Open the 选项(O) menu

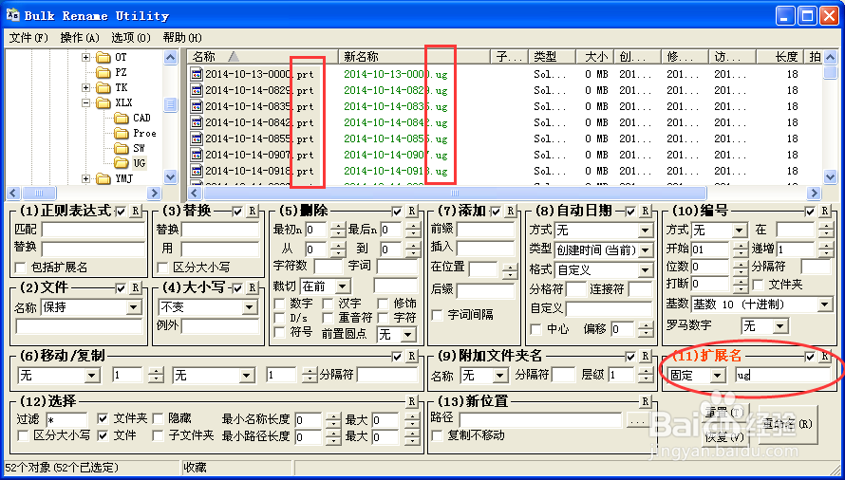pyautogui.click(x=131, y=38)
